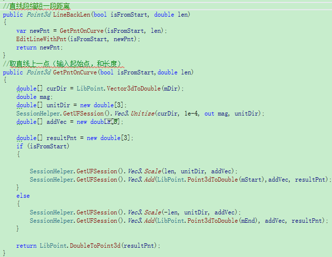Click Point3d return type of GetPntOnCurve

[39, 72]
